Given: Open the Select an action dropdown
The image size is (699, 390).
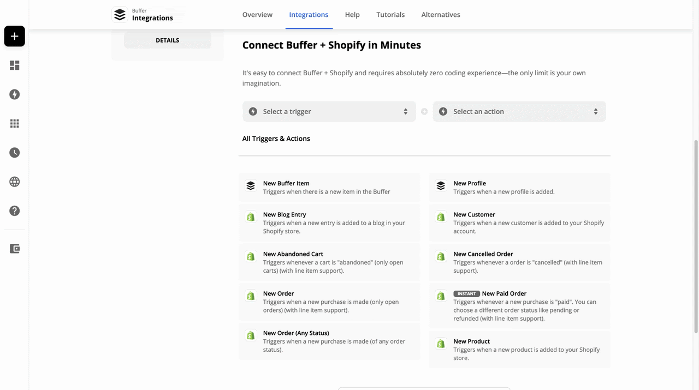Looking at the screenshot, I should pyautogui.click(x=519, y=111).
